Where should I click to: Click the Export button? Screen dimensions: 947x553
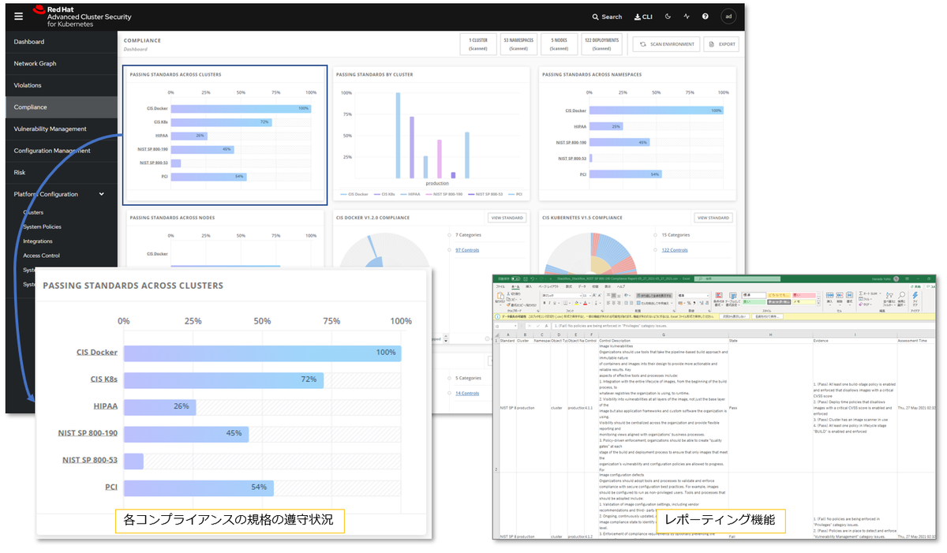721,44
